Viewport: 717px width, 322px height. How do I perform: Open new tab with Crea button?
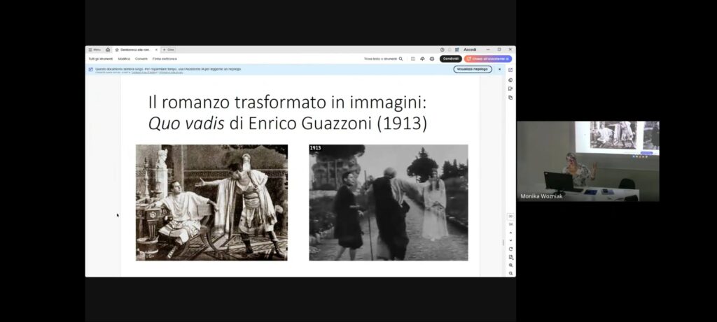[169, 50]
